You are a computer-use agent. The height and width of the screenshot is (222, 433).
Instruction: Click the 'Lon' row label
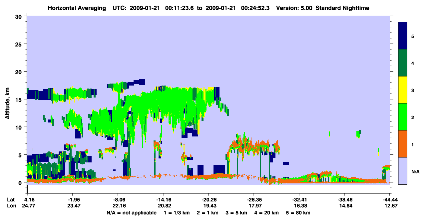(11, 206)
